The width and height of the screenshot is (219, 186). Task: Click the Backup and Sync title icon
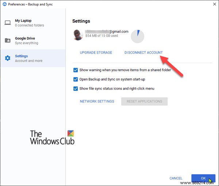5,4
